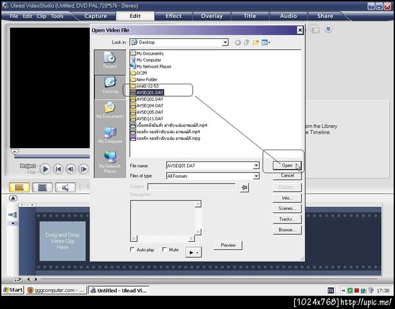Screen dimensions: 395x309
Task: Click the Browse... button
Action: [x=287, y=229]
